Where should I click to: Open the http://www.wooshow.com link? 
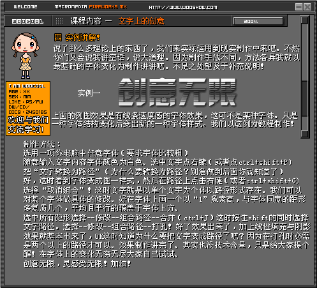pyautogui.click(x=183, y=8)
